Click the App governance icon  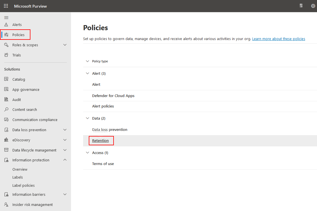click(x=6, y=89)
